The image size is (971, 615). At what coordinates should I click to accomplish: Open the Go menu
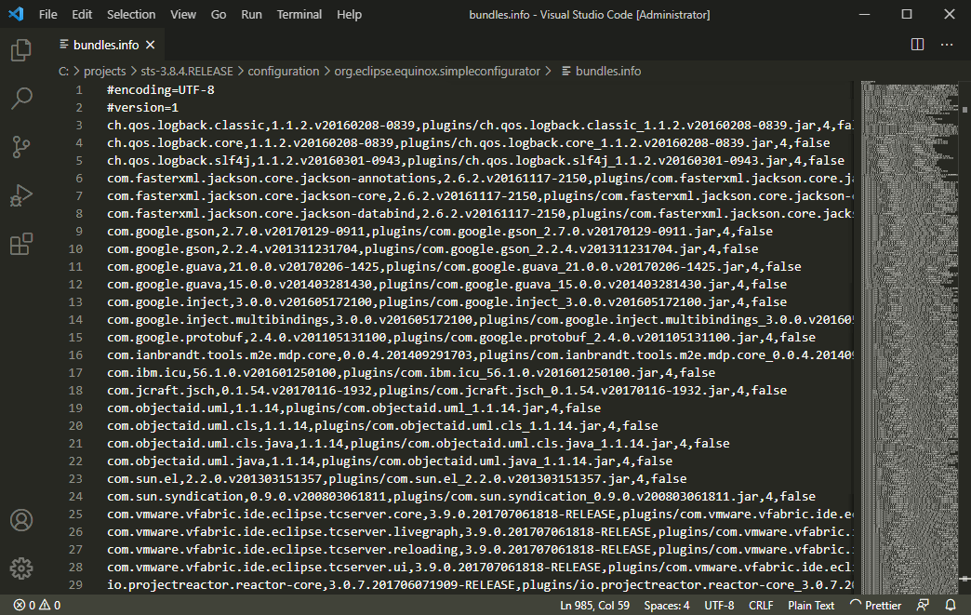point(219,14)
